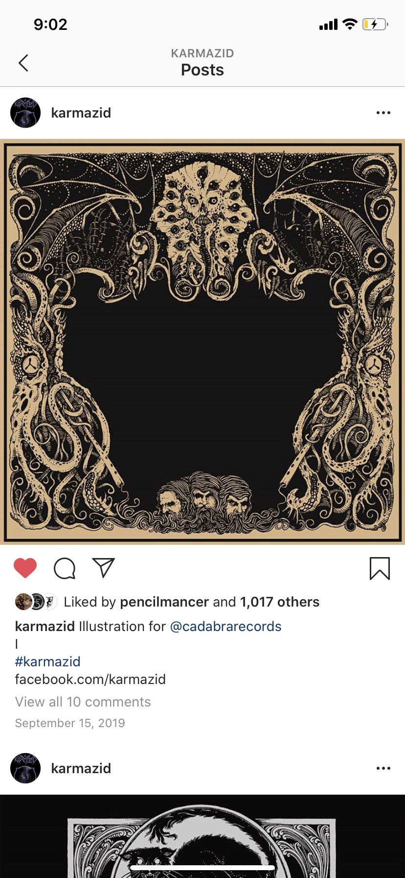This screenshot has width=405, height=878.
Task: Open the @cadabrarecords mention
Action: tap(225, 626)
